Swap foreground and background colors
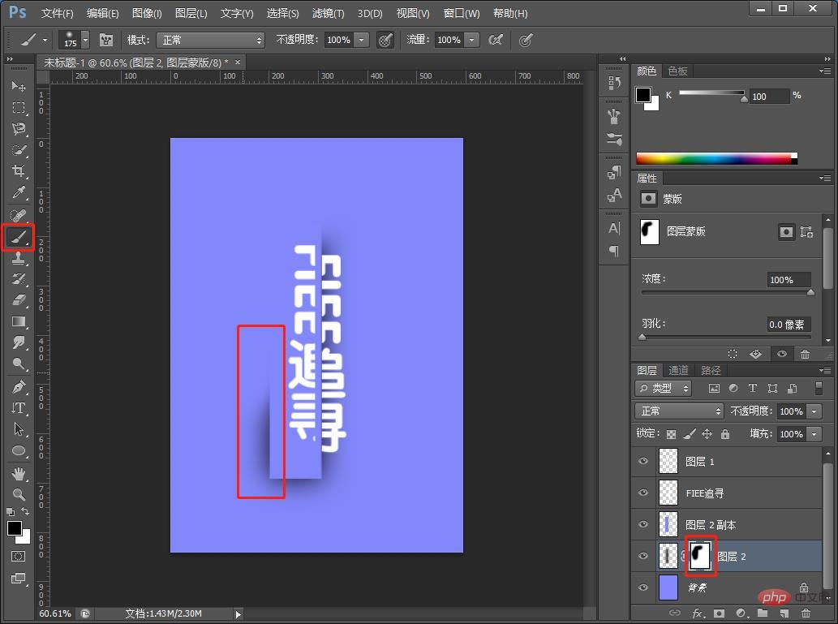The width and height of the screenshot is (838, 624). point(25,512)
